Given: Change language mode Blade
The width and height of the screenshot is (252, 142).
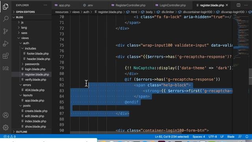Looking at the screenshot, I should click(231, 137).
